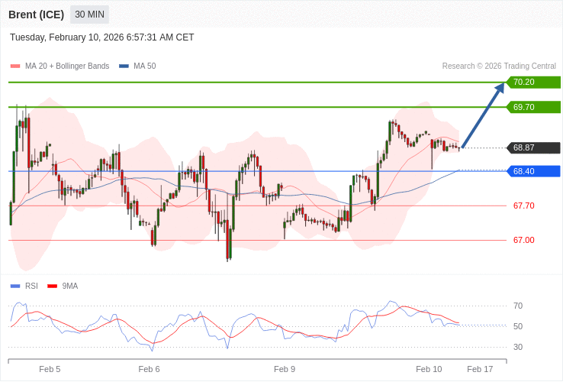Click the pink MA 20 Bollinger legend swatch
Image resolution: width=563 pixels, height=382 pixels.
15,66
